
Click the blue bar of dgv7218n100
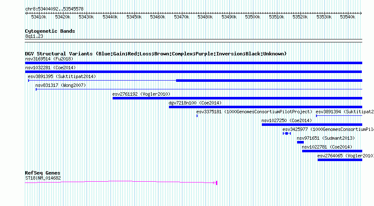[266, 107]
